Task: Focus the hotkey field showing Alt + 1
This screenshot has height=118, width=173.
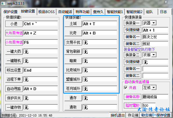Action: click(x=155, y=30)
